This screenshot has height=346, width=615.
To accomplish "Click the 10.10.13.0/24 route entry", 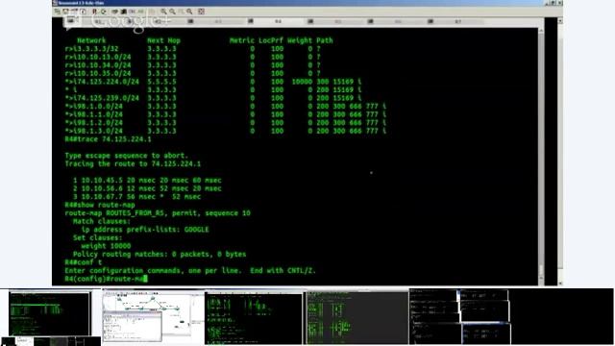I will point(193,57).
